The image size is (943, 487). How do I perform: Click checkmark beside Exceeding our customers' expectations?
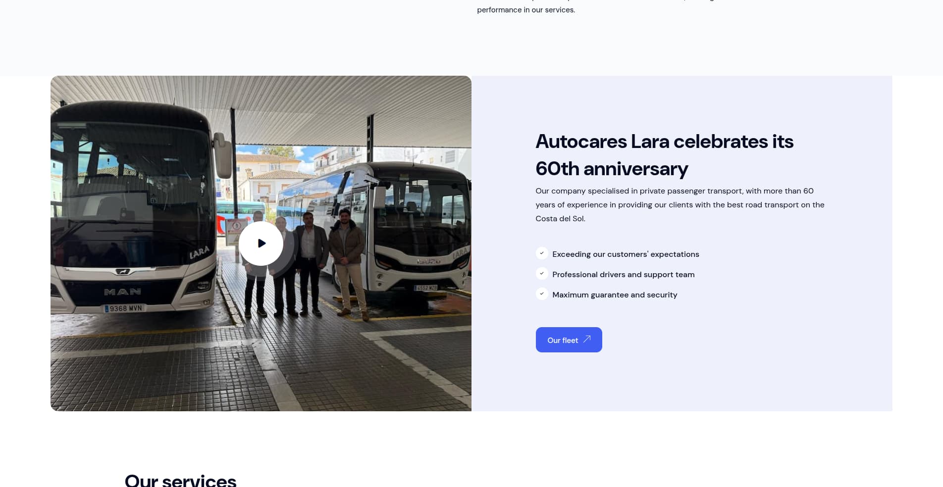coord(542,253)
